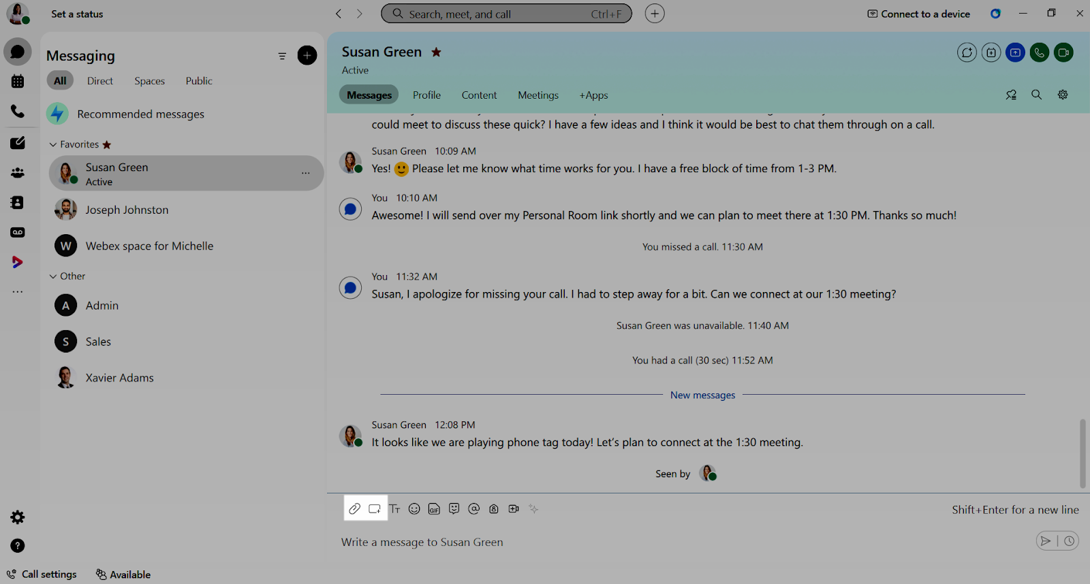The image size is (1090, 584).
Task: Open Voicemail in the left sidebar
Action: (x=18, y=232)
